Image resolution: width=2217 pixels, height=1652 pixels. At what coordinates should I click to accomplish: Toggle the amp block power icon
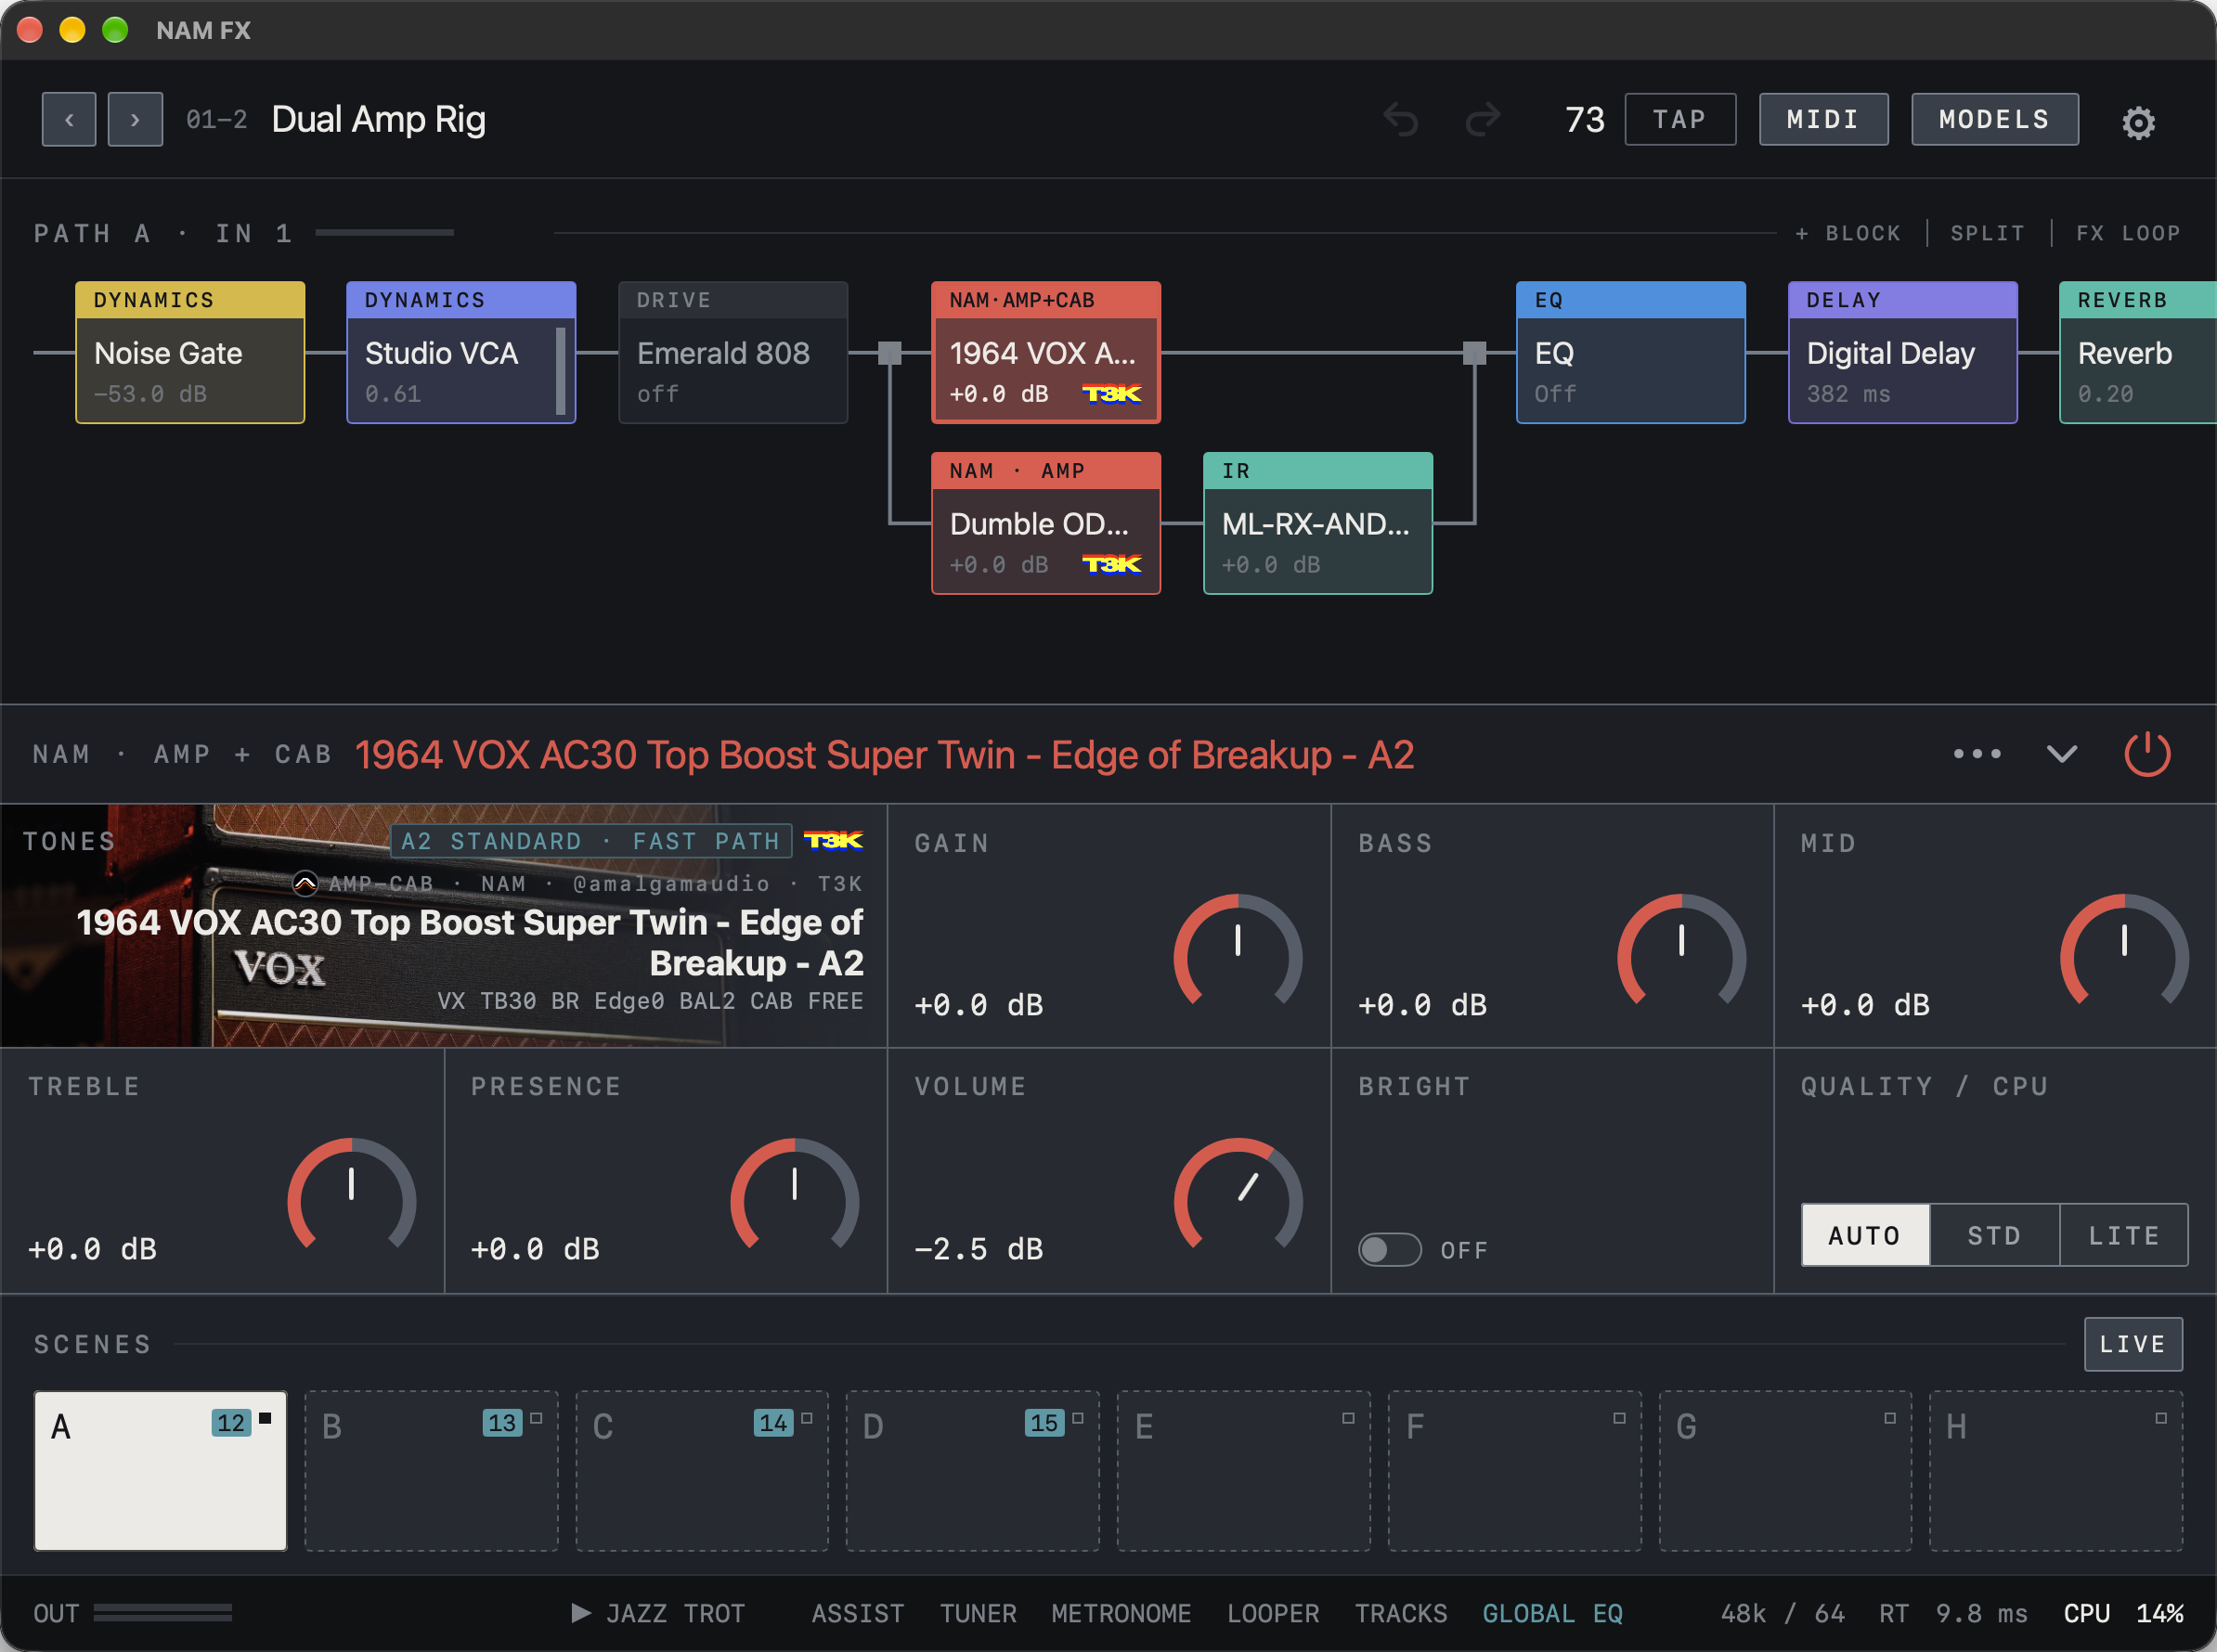click(2147, 754)
